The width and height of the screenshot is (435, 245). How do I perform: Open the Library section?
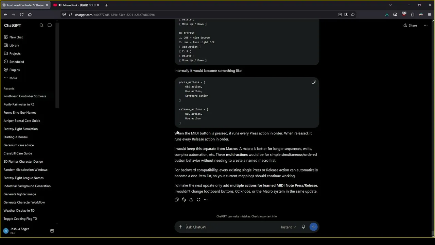[x=11, y=45]
